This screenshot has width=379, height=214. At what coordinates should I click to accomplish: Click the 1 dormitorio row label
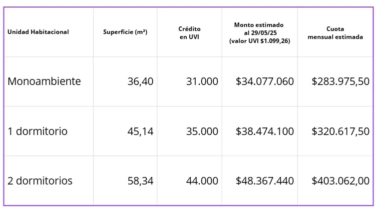point(37,131)
